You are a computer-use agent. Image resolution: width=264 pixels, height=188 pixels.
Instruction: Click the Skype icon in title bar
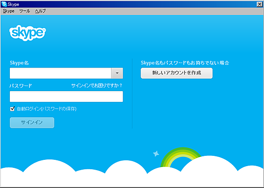(x=4, y=4)
